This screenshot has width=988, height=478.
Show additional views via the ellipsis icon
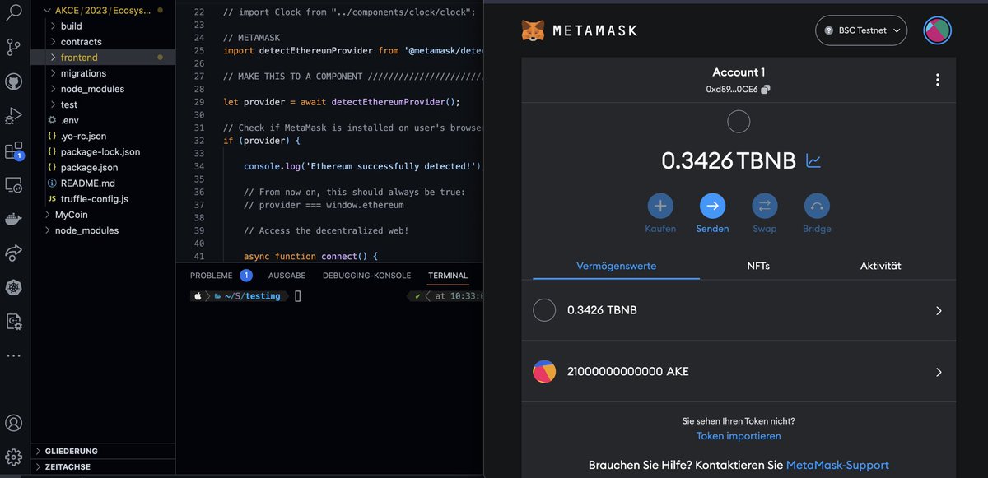tap(13, 356)
